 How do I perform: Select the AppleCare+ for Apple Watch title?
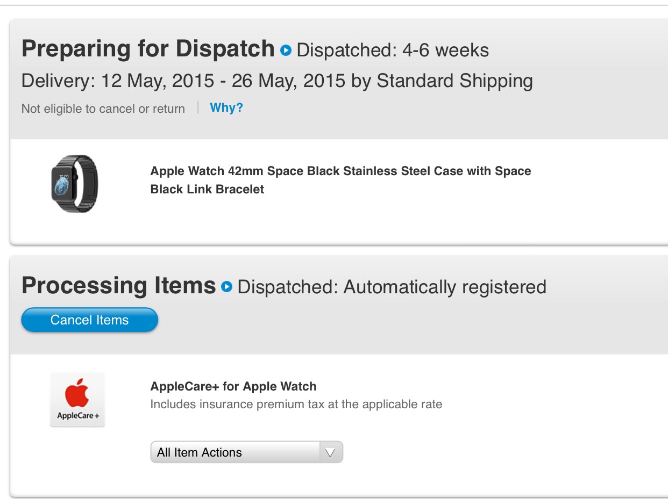pos(233,386)
